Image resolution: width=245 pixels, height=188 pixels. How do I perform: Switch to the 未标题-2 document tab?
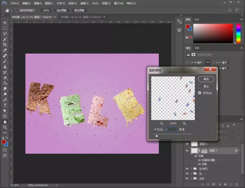click(81, 17)
